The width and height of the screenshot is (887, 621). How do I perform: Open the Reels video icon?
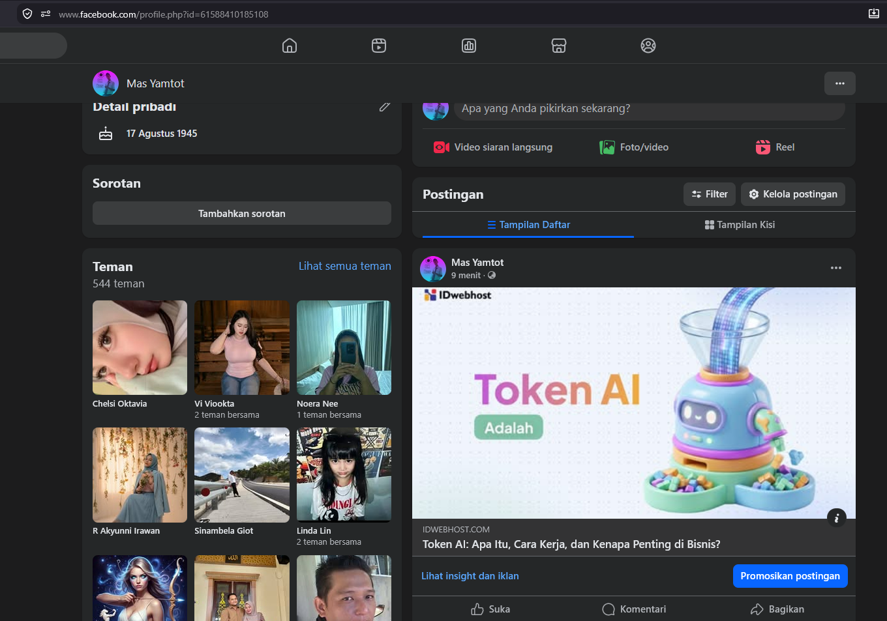tap(379, 46)
